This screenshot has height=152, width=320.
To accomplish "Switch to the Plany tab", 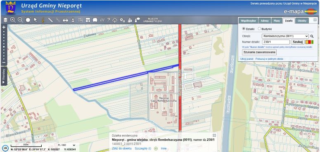I will tap(277, 21).
